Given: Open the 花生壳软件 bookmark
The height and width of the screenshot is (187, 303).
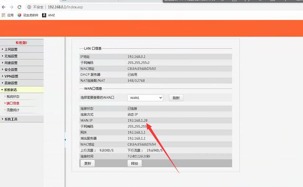Looking at the screenshot, I should coord(28,15).
